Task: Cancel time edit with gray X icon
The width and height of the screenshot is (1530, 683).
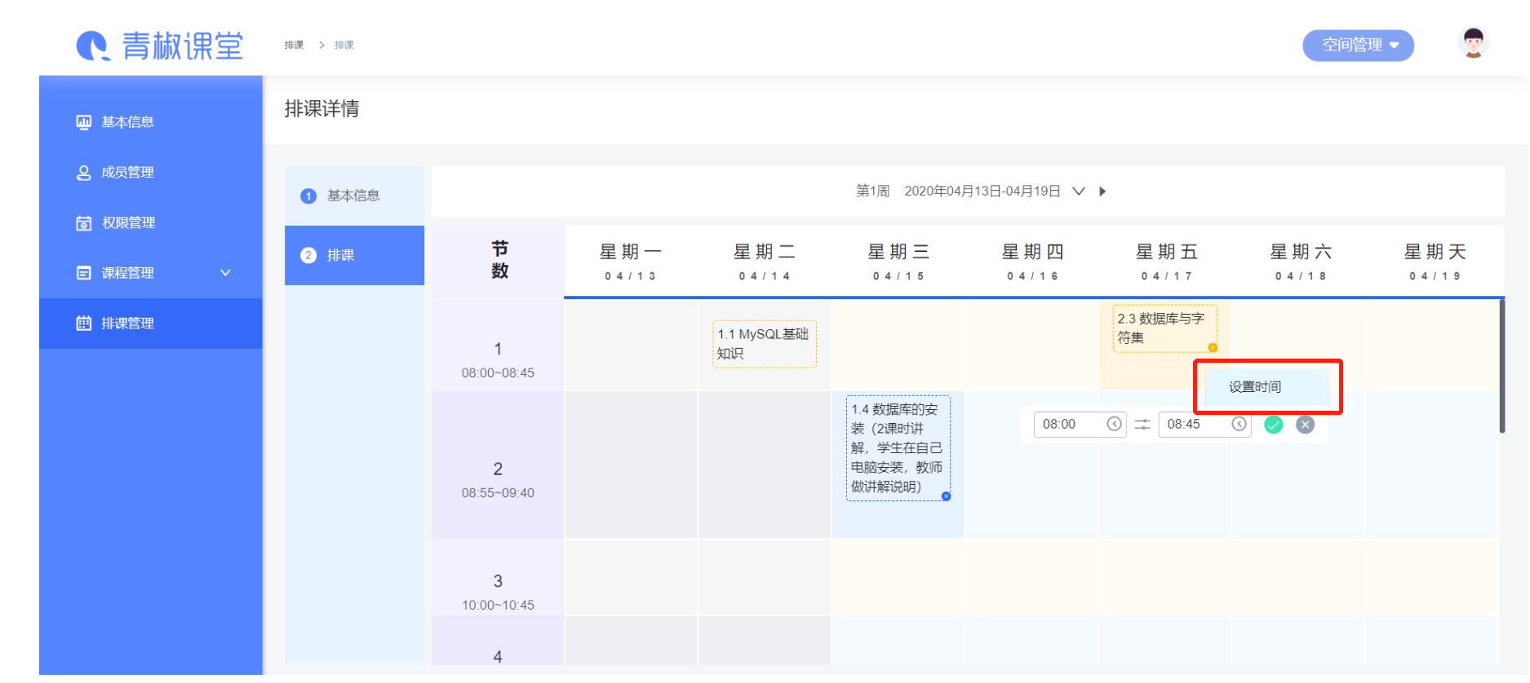Action: tap(1306, 425)
